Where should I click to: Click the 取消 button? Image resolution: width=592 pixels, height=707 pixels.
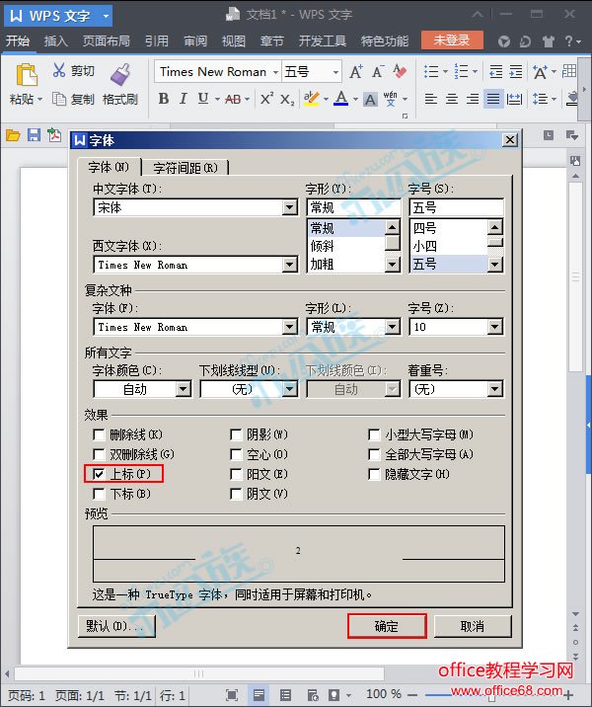pos(473,626)
